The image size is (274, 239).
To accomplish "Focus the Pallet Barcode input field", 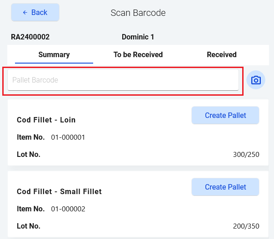I will click(x=123, y=80).
